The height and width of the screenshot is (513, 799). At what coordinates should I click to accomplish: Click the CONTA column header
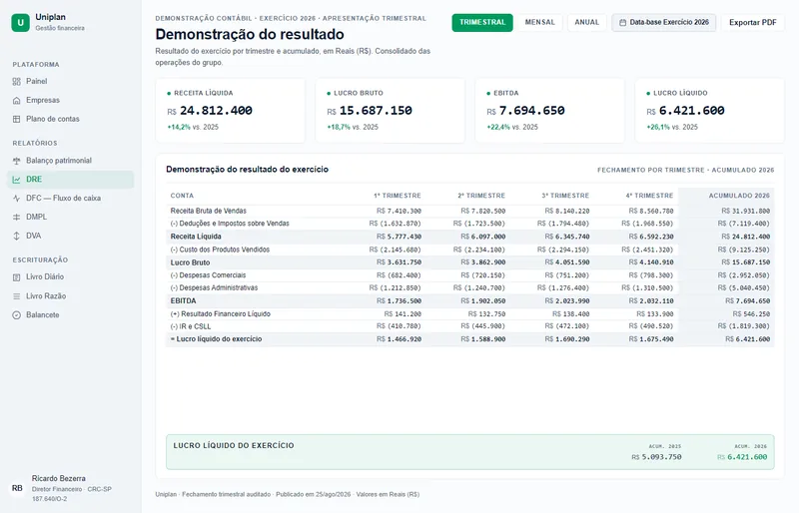(x=182, y=196)
